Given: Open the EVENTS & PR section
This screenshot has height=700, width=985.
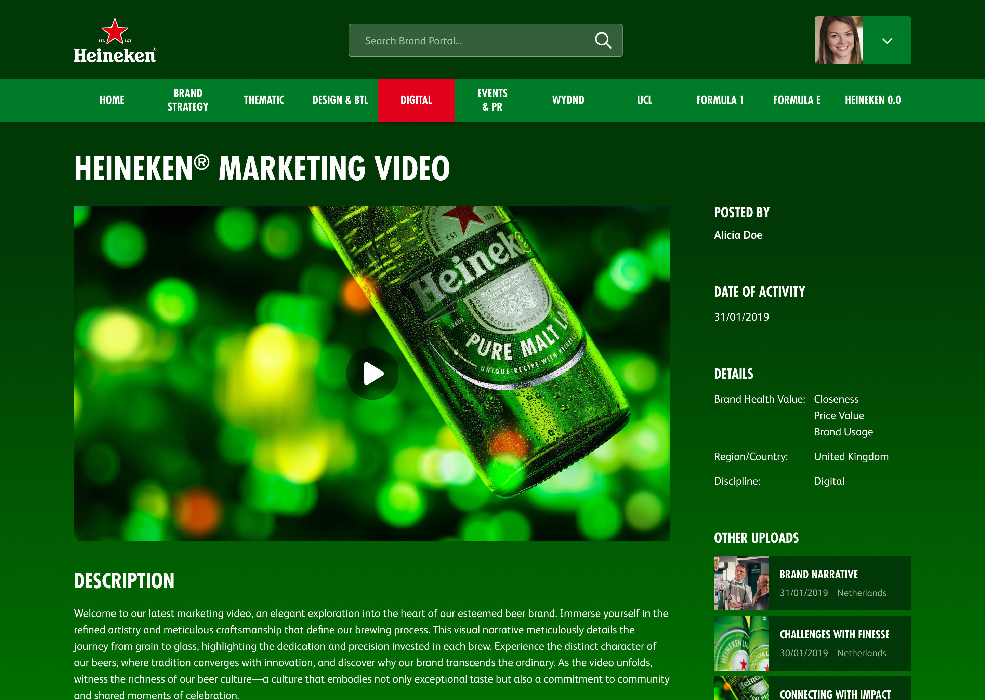Looking at the screenshot, I should tap(492, 100).
